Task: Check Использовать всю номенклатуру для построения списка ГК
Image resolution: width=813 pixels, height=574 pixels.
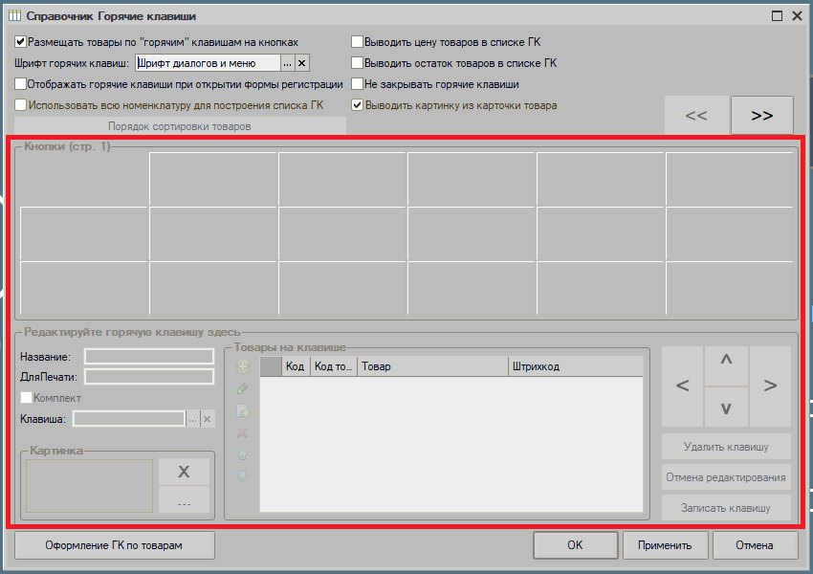Action: (x=20, y=105)
